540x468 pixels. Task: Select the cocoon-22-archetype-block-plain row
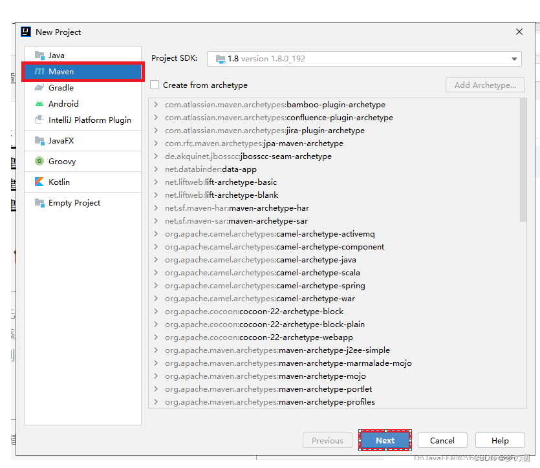(334, 324)
